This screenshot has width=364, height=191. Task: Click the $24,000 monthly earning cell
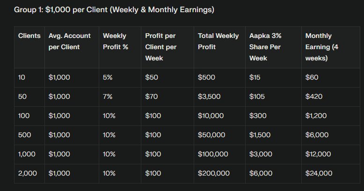tap(319, 173)
